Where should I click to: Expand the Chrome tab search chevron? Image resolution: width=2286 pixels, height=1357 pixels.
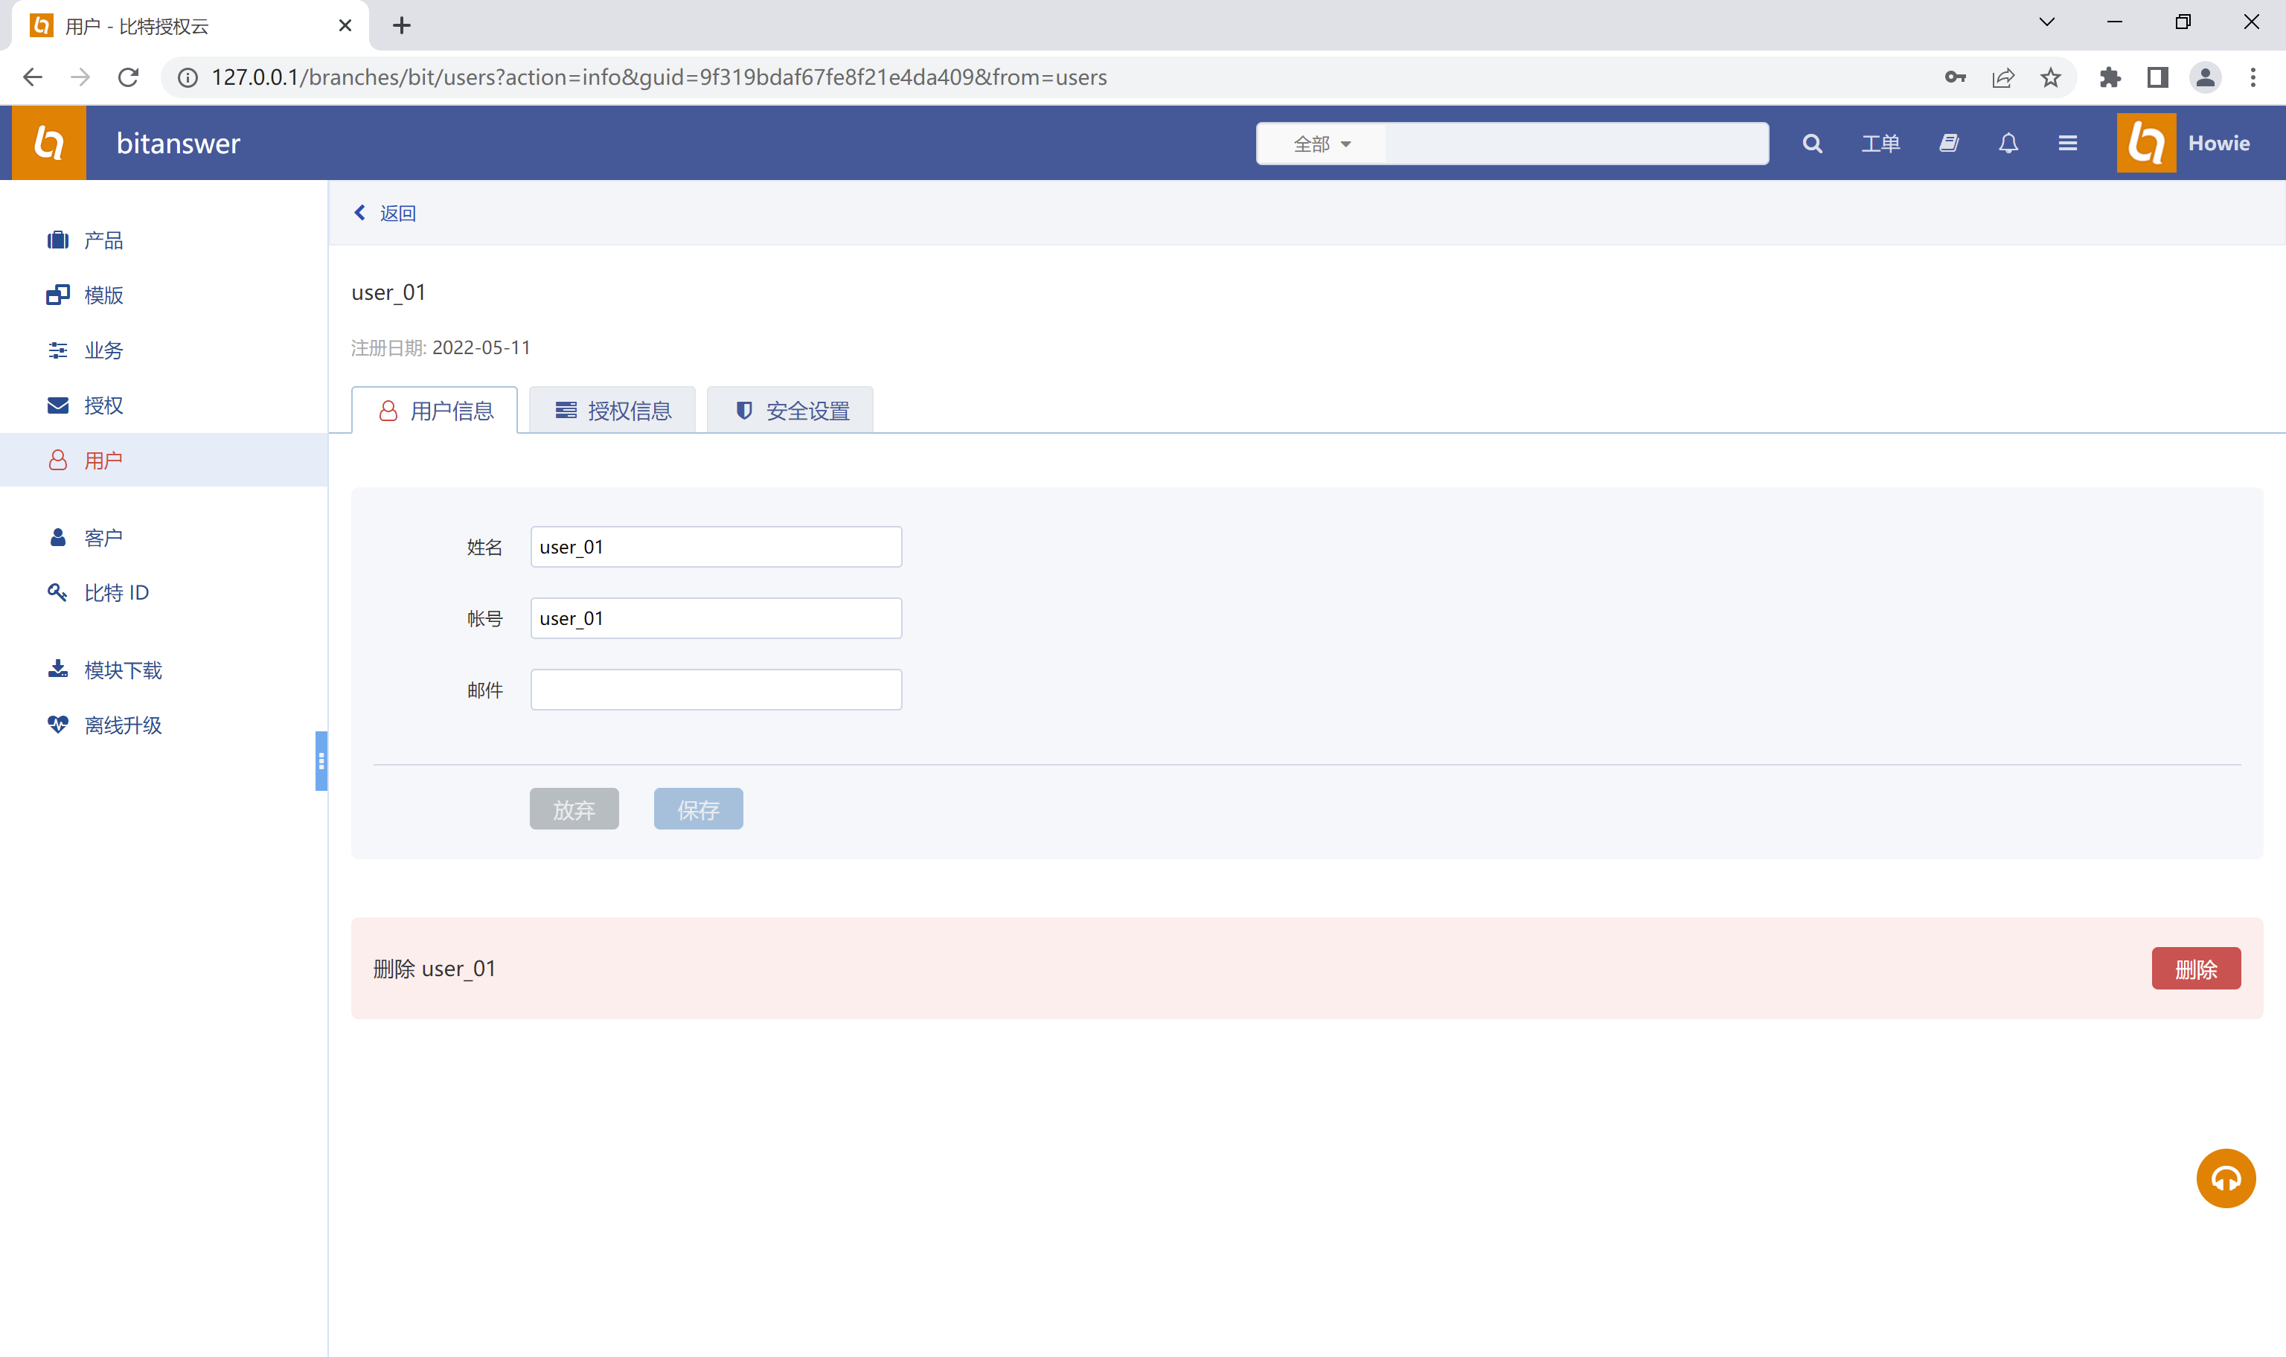tap(2046, 23)
